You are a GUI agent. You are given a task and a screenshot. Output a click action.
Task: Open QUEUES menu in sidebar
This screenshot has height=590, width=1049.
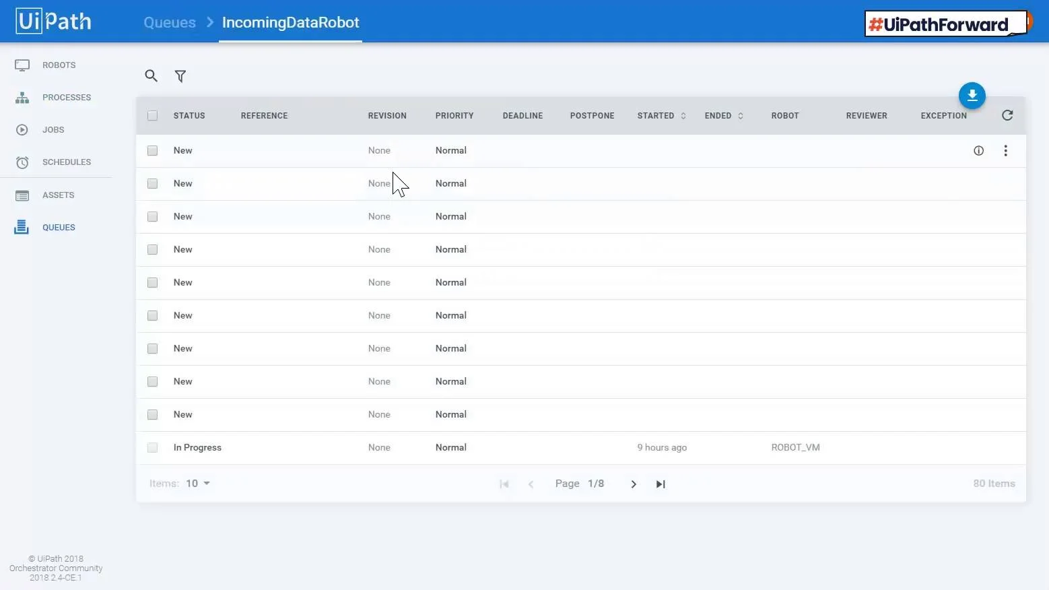point(59,228)
